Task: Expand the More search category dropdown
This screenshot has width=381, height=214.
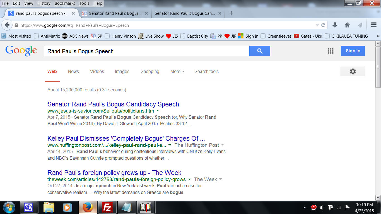Action: pyautogui.click(x=177, y=72)
